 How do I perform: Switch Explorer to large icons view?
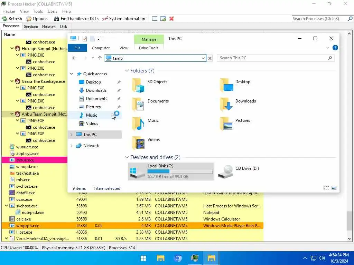(334, 188)
